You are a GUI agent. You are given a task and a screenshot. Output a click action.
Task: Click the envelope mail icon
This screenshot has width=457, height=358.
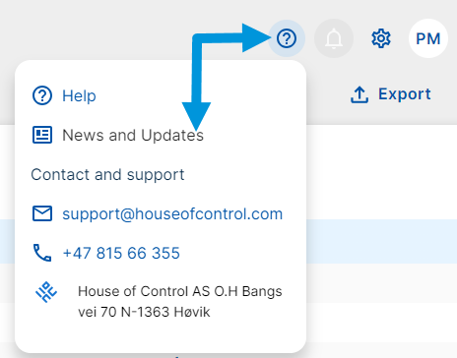click(42, 213)
